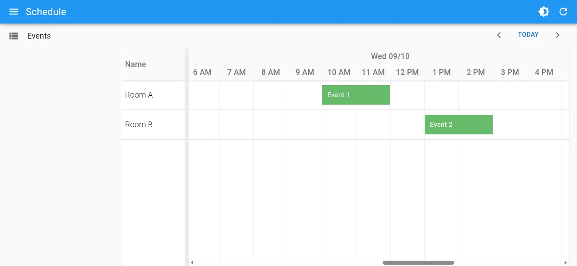
Task: Select the next day chevron
Action: tap(557, 35)
